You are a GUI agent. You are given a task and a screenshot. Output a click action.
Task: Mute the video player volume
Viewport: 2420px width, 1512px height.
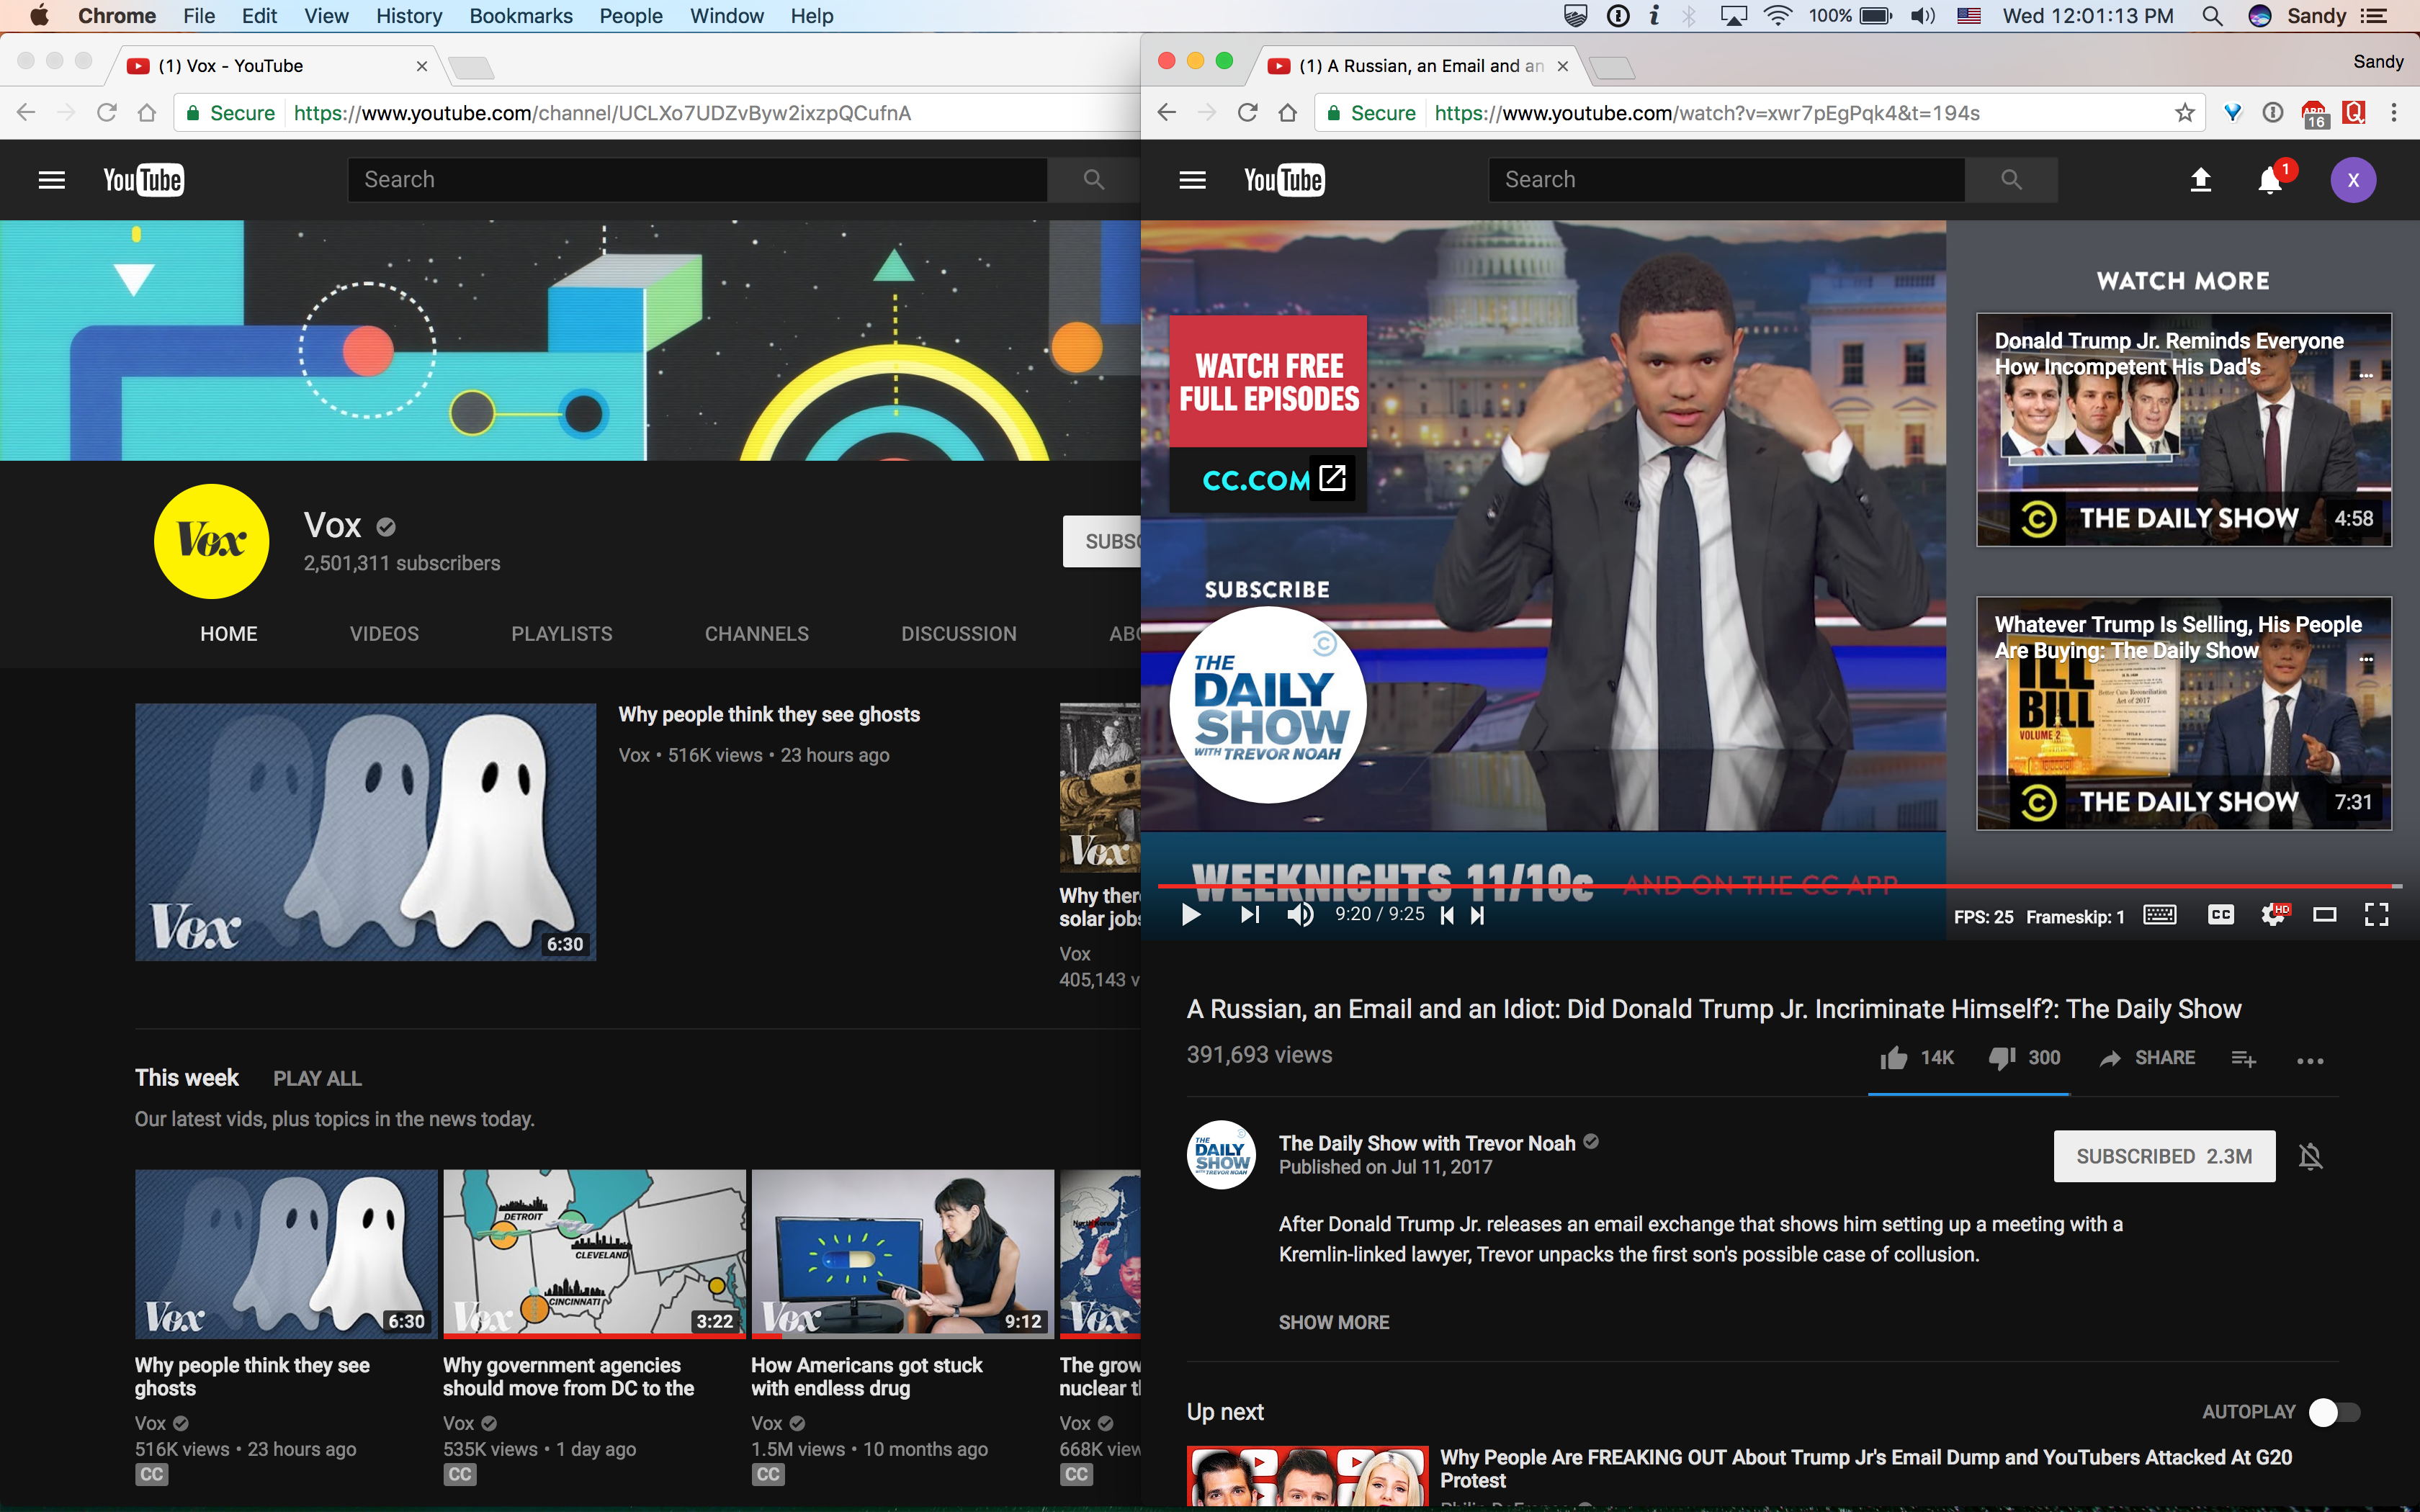(1300, 915)
